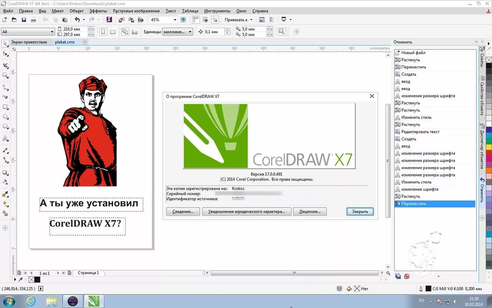Open the Привязать к dropdown
This screenshot has height=308, width=492.
click(238, 20)
